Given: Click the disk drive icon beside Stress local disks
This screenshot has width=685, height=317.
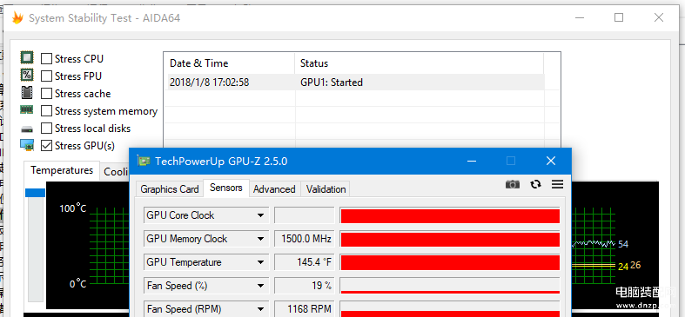Looking at the screenshot, I should [27, 129].
